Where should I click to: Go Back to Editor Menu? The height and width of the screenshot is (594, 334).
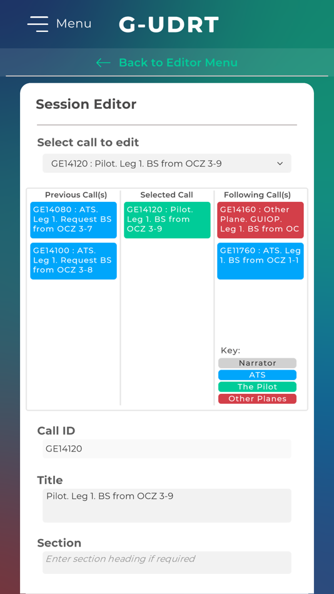(178, 63)
